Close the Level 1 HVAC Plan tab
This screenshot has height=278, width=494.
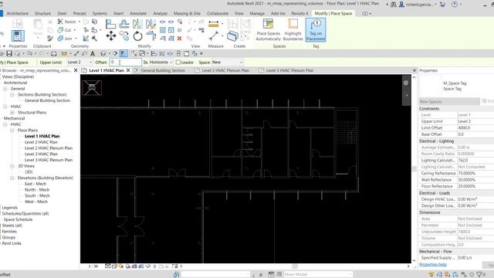tap(128, 70)
